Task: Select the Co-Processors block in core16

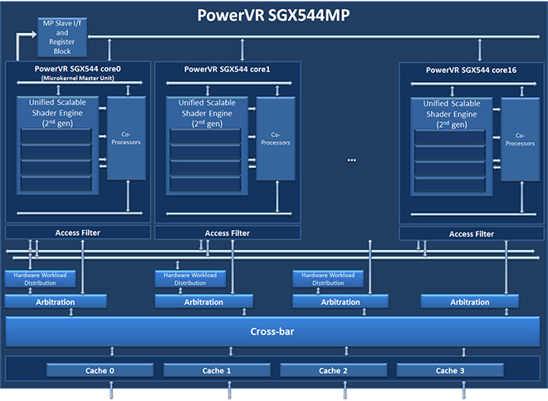Action: (x=520, y=139)
